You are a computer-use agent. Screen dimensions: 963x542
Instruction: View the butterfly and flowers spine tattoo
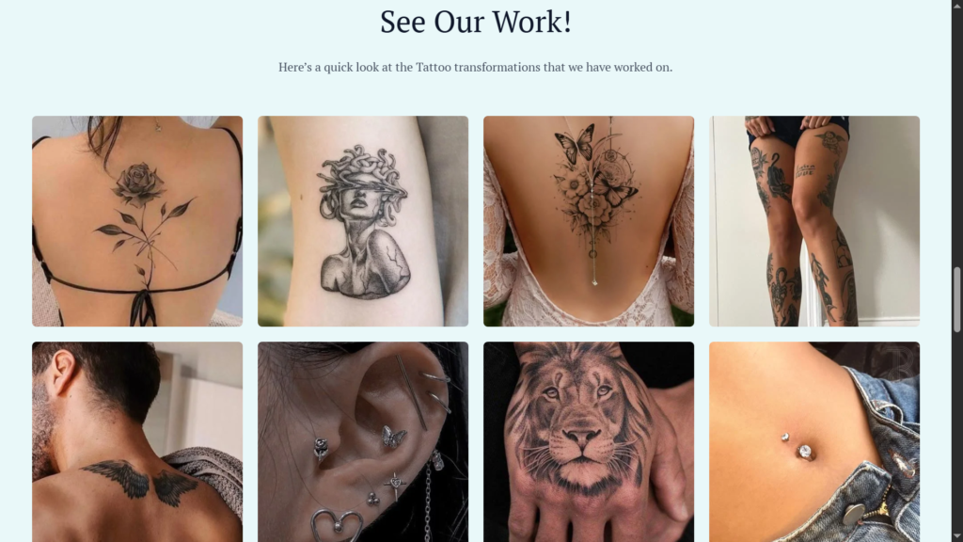click(589, 221)
